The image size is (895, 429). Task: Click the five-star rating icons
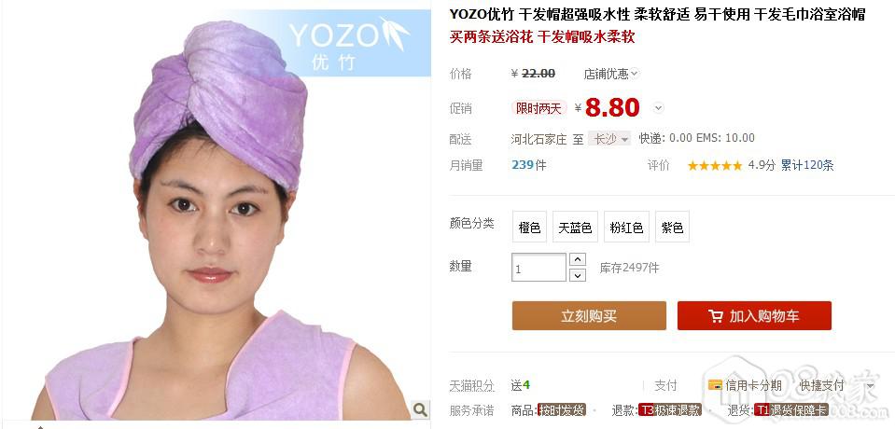click(x=715, y=166)
